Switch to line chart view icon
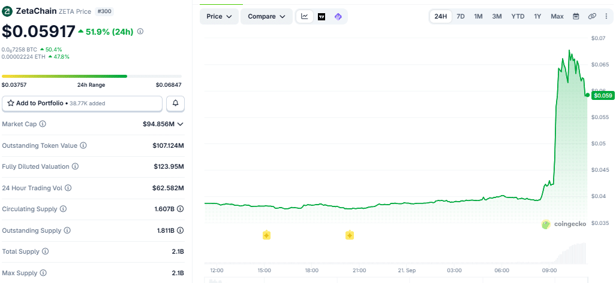The image size is (616, 283). click(x=305, y=17)
